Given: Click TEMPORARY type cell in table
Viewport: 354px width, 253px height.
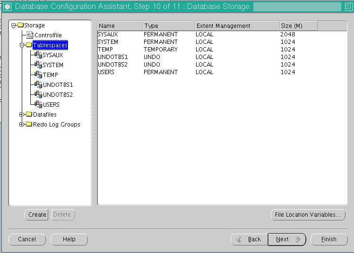Looking at the screenshot, I should (x=161, y=50).
